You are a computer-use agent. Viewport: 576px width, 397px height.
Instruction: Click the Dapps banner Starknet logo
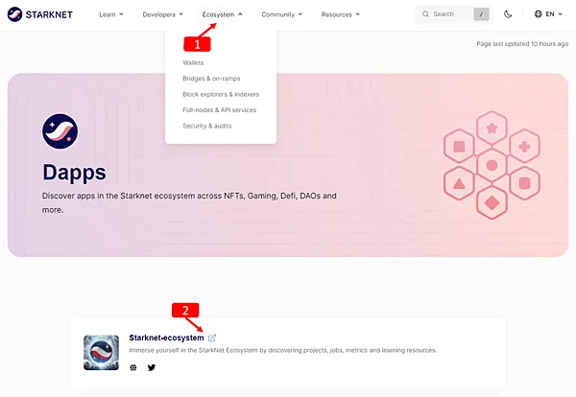(60, 131)
